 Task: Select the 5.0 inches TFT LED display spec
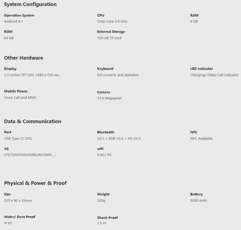(x=32, y=75)
